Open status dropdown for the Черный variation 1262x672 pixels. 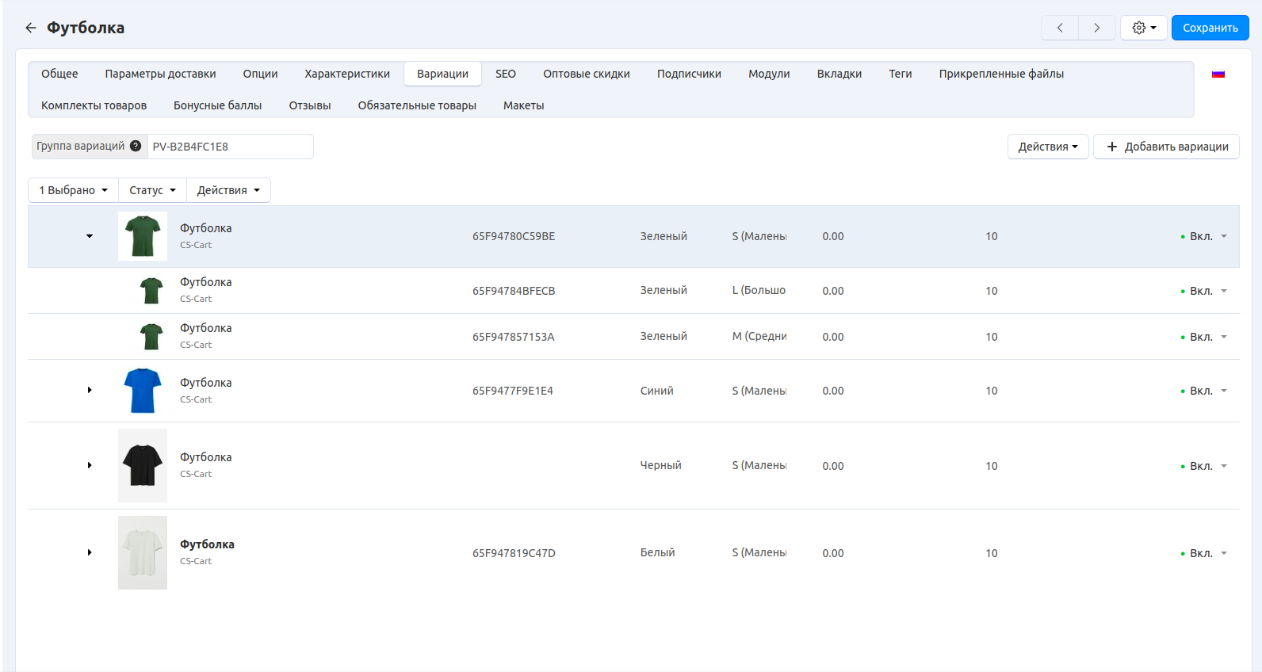tap(1205, 466)
